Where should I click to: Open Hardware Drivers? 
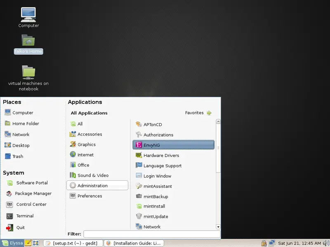tap(173, 155)
